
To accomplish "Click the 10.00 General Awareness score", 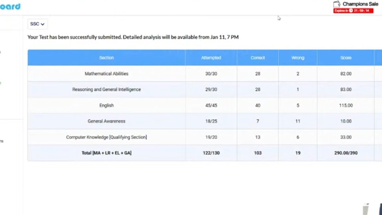I will click(x=346, y=121).
